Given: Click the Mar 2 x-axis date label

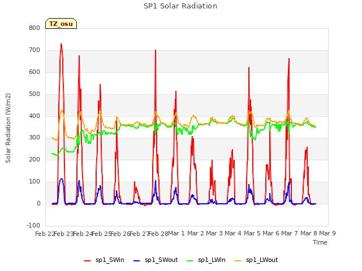Looking at the screenshot, I should [195, 233].
